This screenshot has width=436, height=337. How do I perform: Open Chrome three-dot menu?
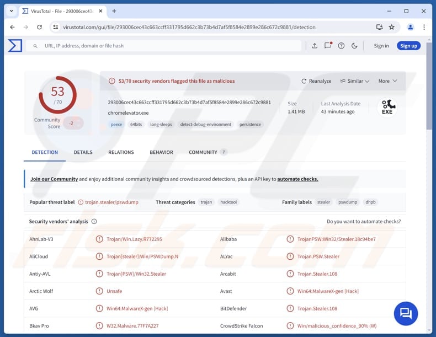424,27
